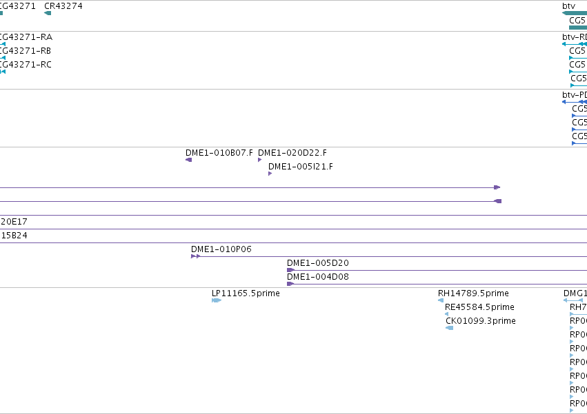Click the DME1-004D08 feature start block
This screenshot has width=587, height=414.
pyautogui.click(x=290, y=284)
